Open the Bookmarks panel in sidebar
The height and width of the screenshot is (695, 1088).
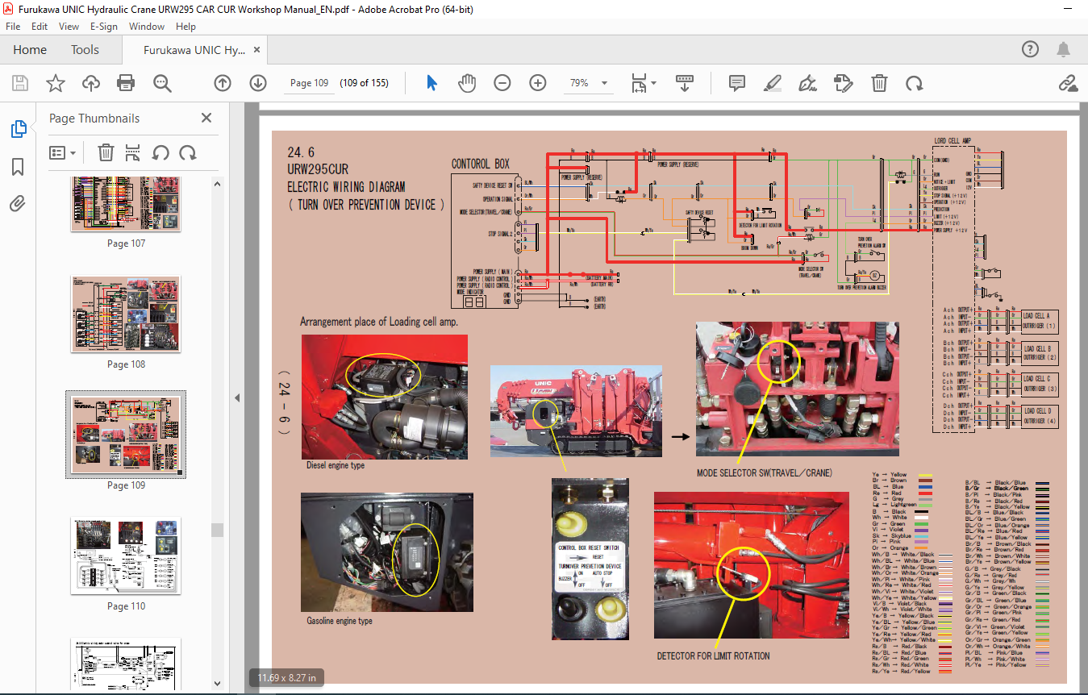[x=18, y=167]
